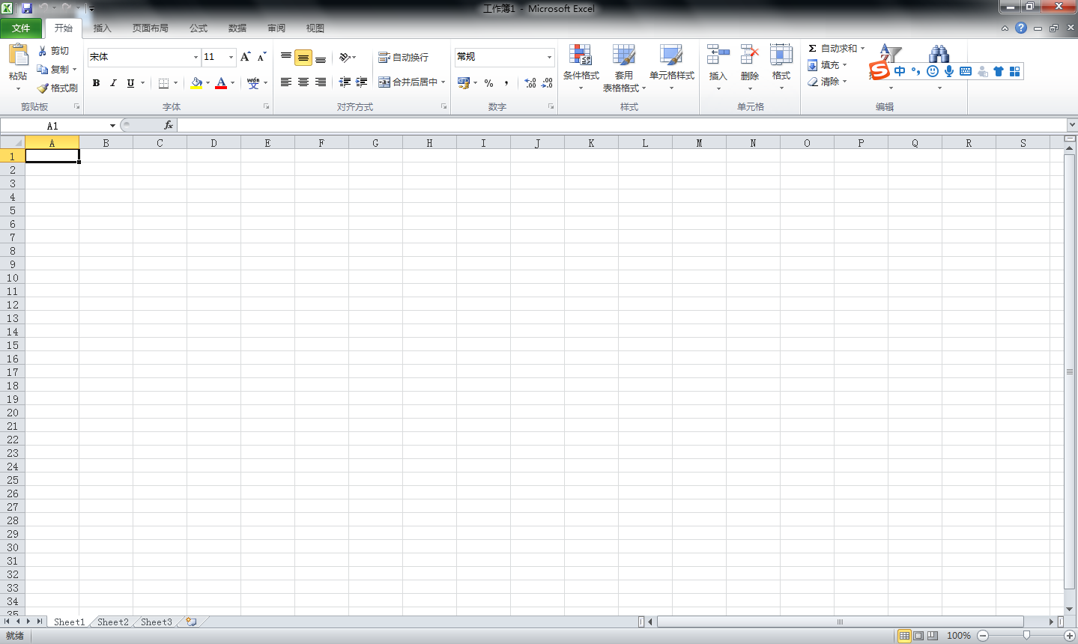Align text left
Image resolution: width=1078 pixels, height=644 pixels.
pyautogui.click(x=286, y=82)
